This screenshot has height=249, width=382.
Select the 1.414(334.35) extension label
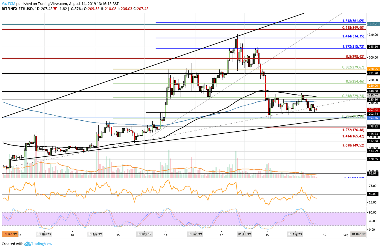tap(354, 36)
